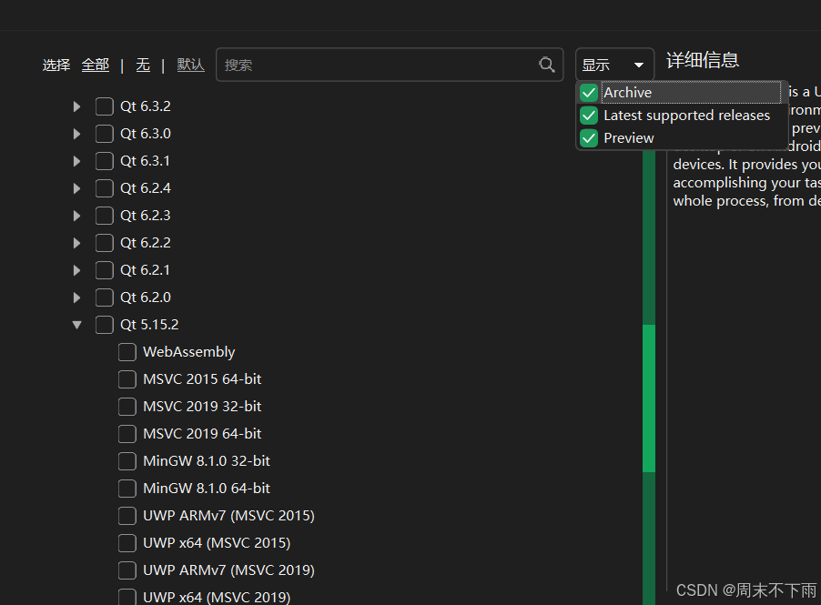Check the MSVC 2015 64-bit box
Viewport: 821px width, 605px height.
pos(127,378)
